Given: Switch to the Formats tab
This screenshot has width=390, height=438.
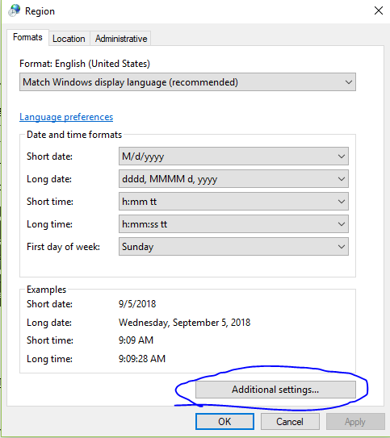Looking at the screenshot, I should pos(27,37).
